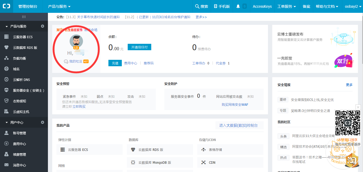Click the floating QR code image
The width and height of the screenshot is (363, 172).
(348, 123)
